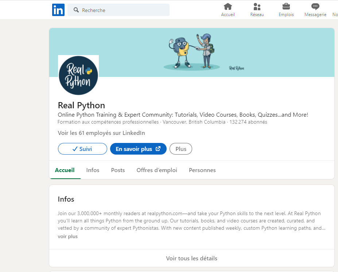Click the Real Python company name heading
The width and height of the screenshot is (338, 272).
pyautogui.click(x=81, y=105)
